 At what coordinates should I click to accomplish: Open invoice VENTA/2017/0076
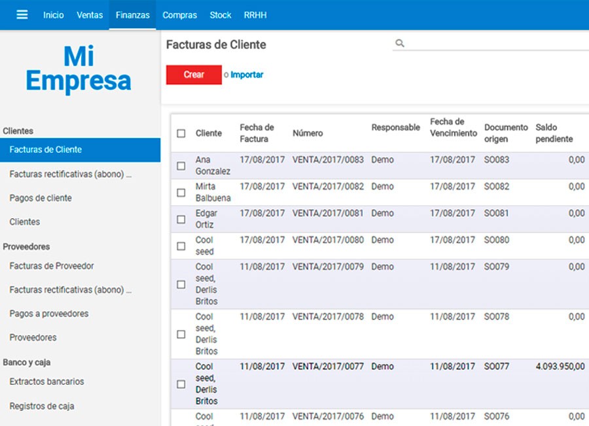[x=328, y=416]
